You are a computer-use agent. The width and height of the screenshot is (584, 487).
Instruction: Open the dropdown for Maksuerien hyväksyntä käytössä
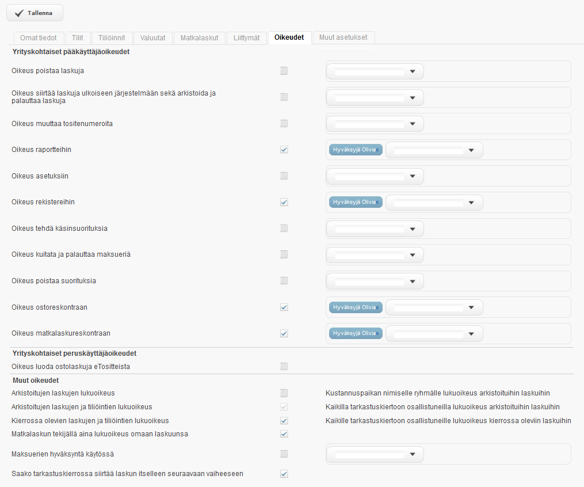[x=412, y=454]
